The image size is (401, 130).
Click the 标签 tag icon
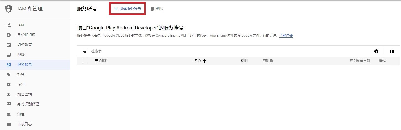pos(9,75)
